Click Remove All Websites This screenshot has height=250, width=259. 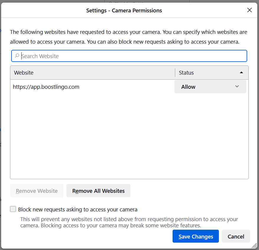point(98,191)
